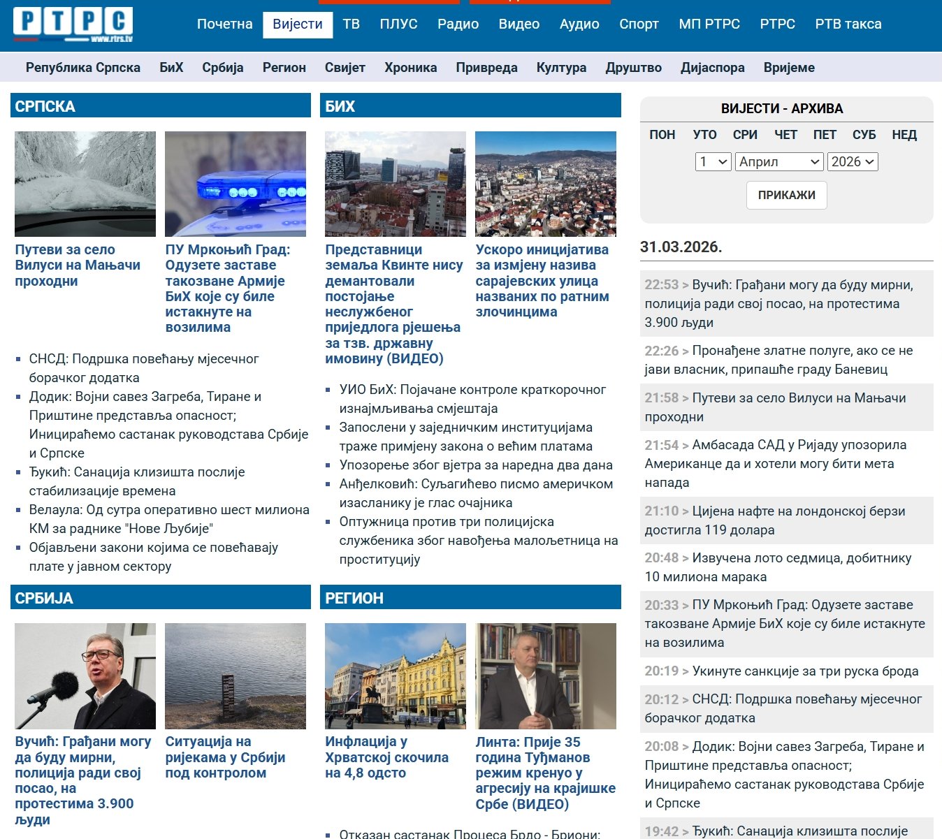Open the police siren lights thumbnail
This screenshot has height=839, width=942.
click(235, 184)
